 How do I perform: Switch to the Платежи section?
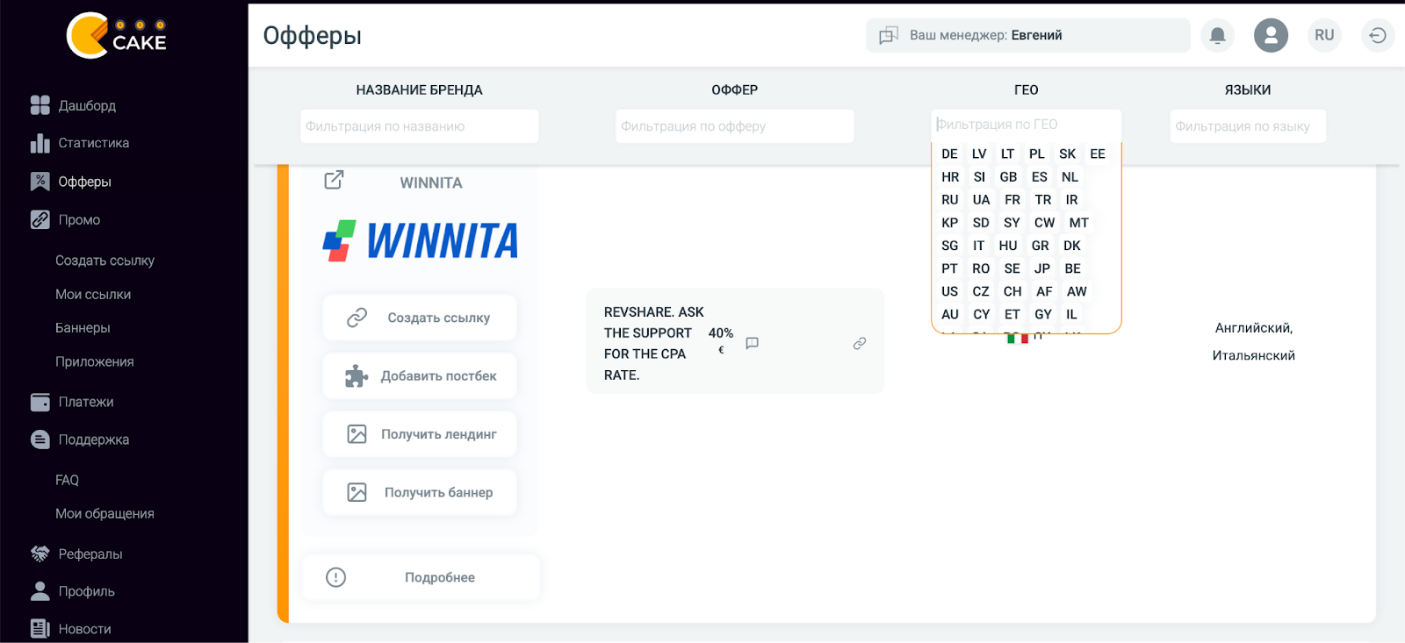(85, 402)
